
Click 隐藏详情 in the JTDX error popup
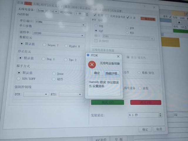tap(112, 73)
